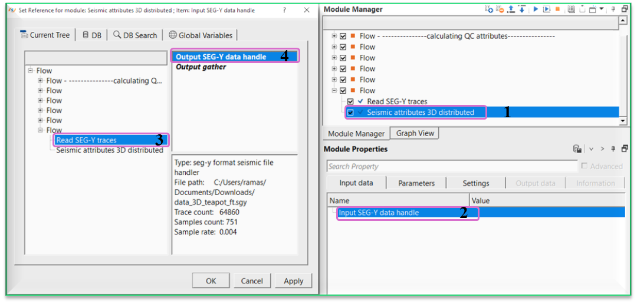Click the database icon in Module Properties header

click(x=577, y=150)
